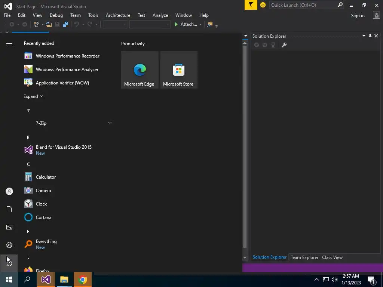Click the Find in Files toolbar icon
383x287 pixels.
tap(210, 24)
